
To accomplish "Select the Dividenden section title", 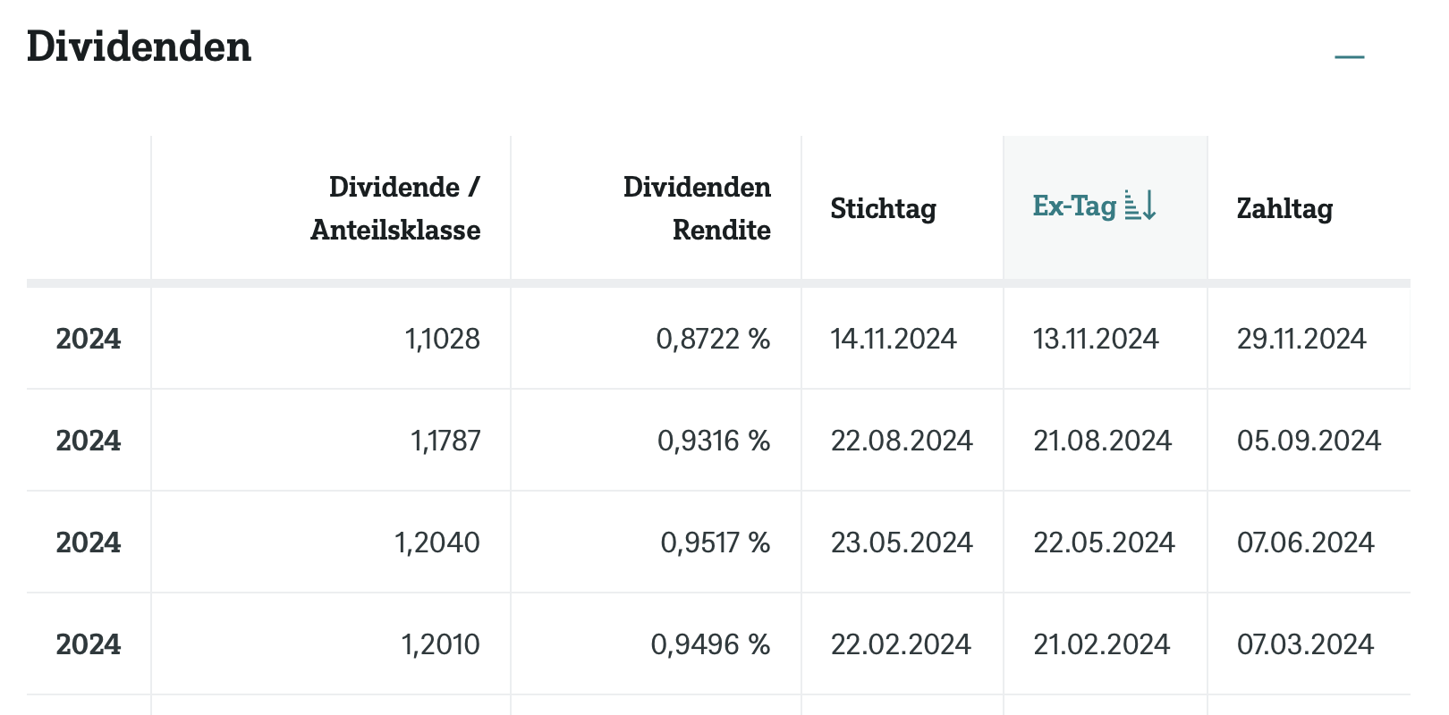I will coord(140,46).
